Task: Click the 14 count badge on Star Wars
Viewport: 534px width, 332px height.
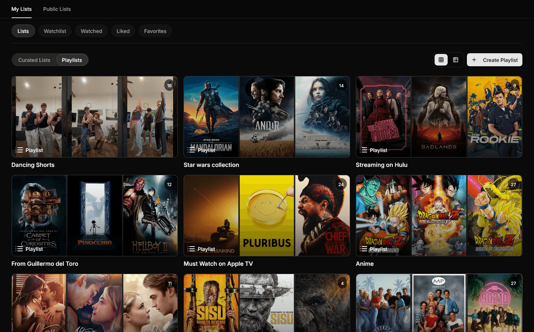Action: tap(341, 86)
